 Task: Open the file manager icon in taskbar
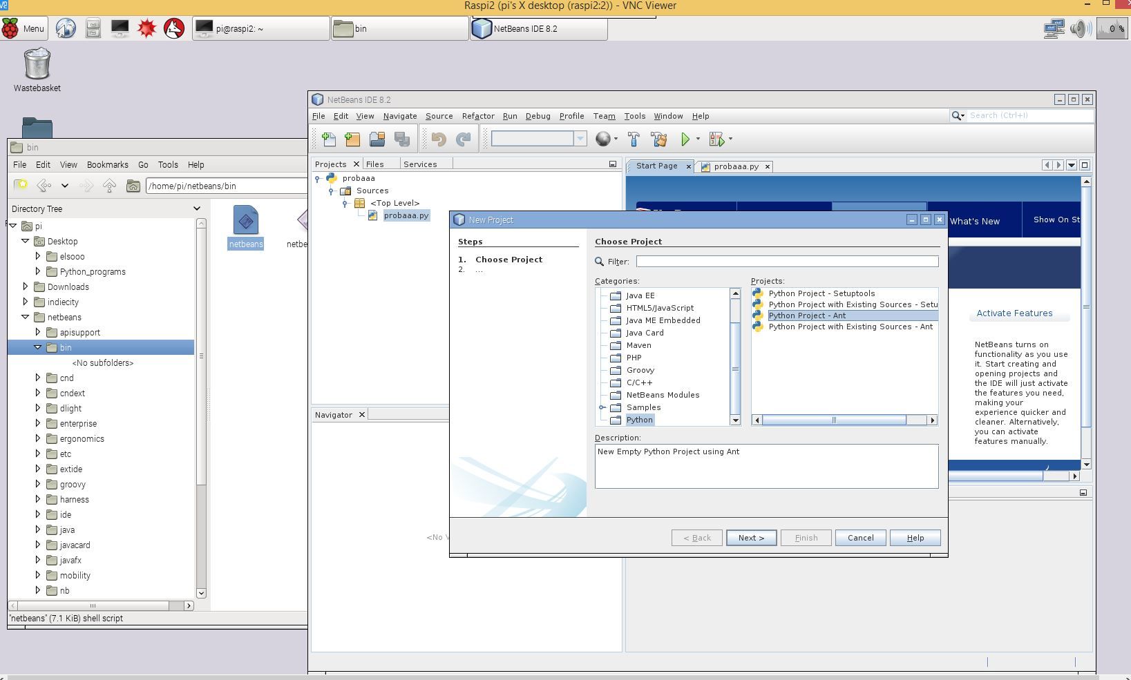click(93, 28)
